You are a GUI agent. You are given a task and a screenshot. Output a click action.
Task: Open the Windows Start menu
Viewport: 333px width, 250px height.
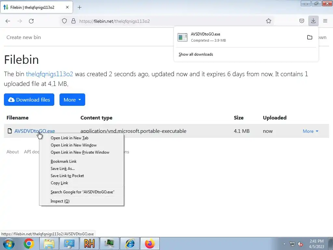coord(8,243)
